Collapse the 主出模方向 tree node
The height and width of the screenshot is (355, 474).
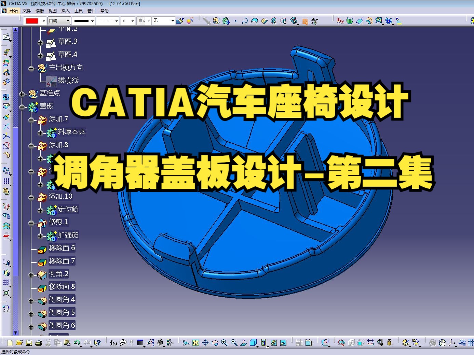click(x=31, y=68)
